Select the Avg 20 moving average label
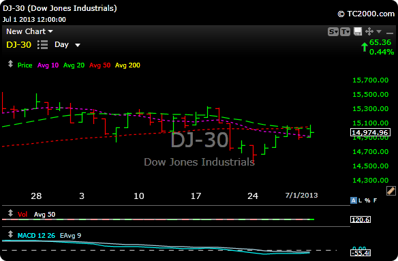The image size is (398, 261). [74, 65]
